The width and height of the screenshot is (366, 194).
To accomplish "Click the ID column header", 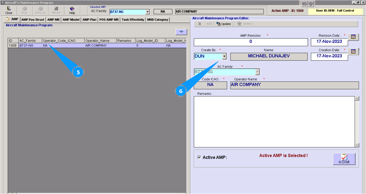I will point(13,41).
